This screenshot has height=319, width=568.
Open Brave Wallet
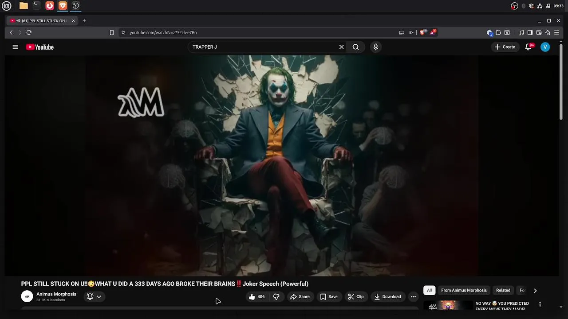click(x=539, y=32)
